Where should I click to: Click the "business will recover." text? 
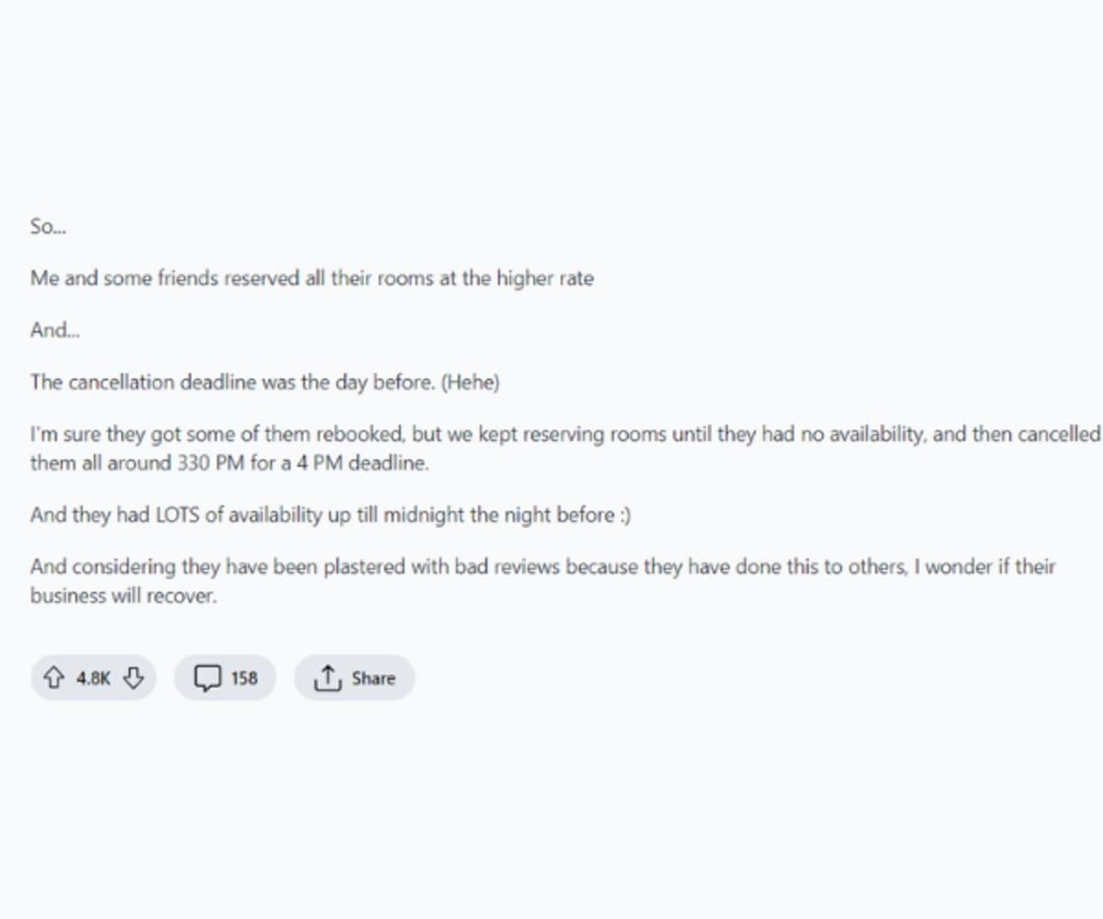[123, 596]
